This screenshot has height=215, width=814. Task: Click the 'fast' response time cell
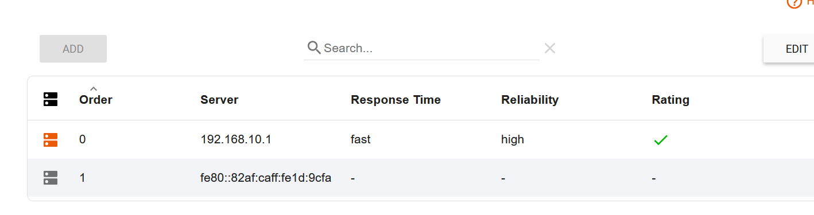[361, 139]
